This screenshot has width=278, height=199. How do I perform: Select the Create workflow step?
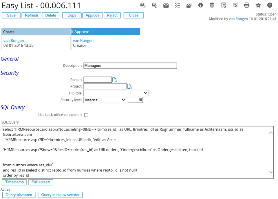click(x=36, y=32)
